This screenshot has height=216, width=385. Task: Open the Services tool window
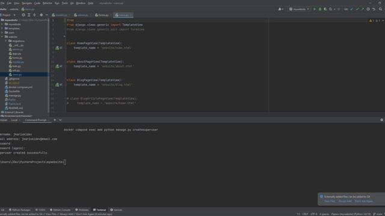116,210
